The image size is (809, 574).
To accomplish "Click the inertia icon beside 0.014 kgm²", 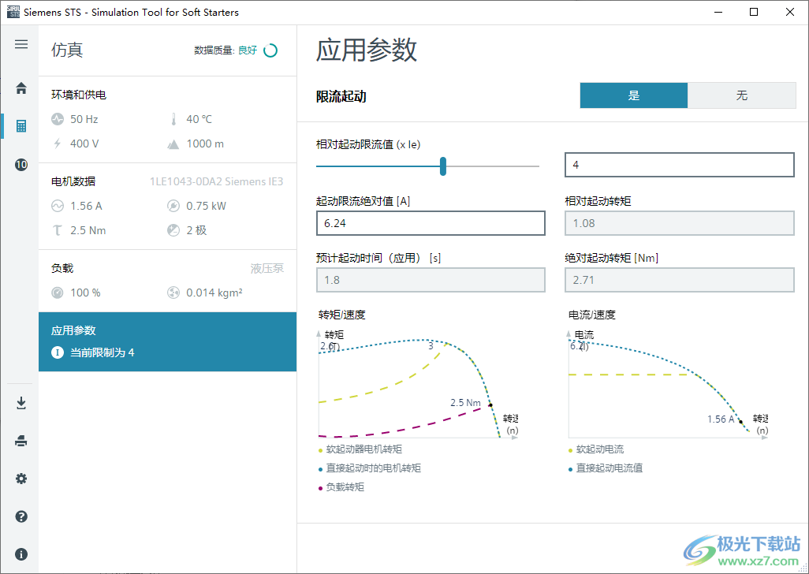I will click(173, 293).
